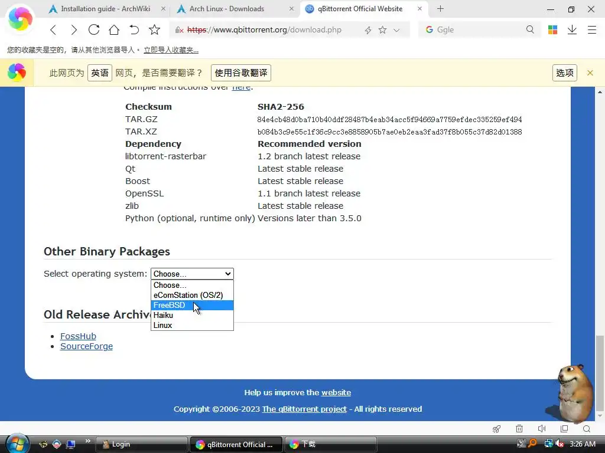Go back to the previous page
Viewport: 605px width, 453px height.
53,29
